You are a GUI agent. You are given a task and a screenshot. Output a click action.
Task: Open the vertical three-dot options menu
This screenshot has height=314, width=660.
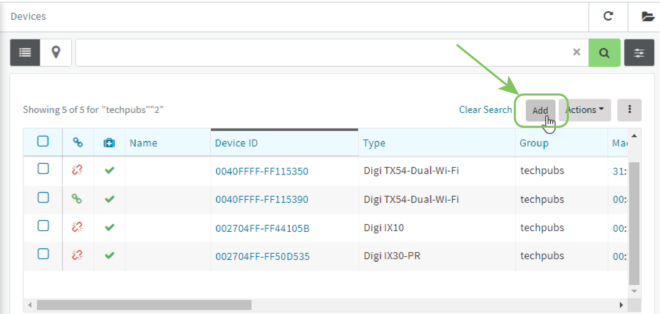(x=629, y=110)
